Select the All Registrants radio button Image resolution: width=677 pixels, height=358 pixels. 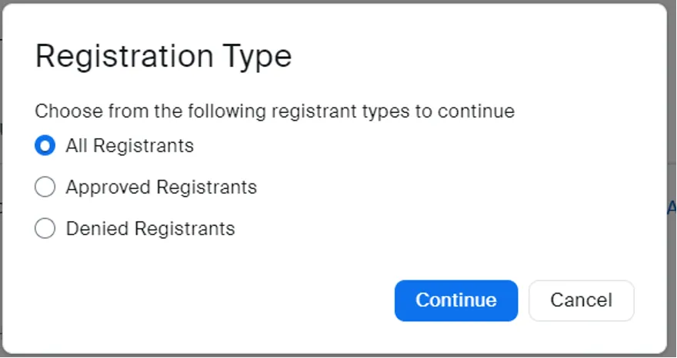tap(45, 145)
